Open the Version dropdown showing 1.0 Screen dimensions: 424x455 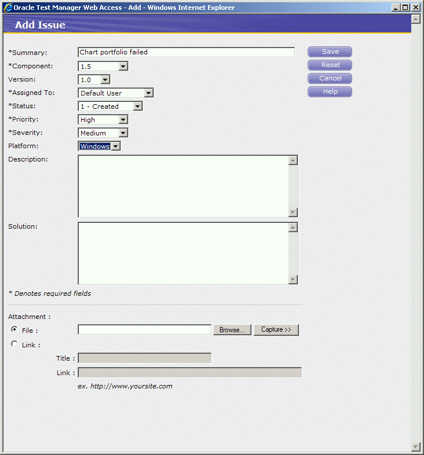click(x=94, y=79)
